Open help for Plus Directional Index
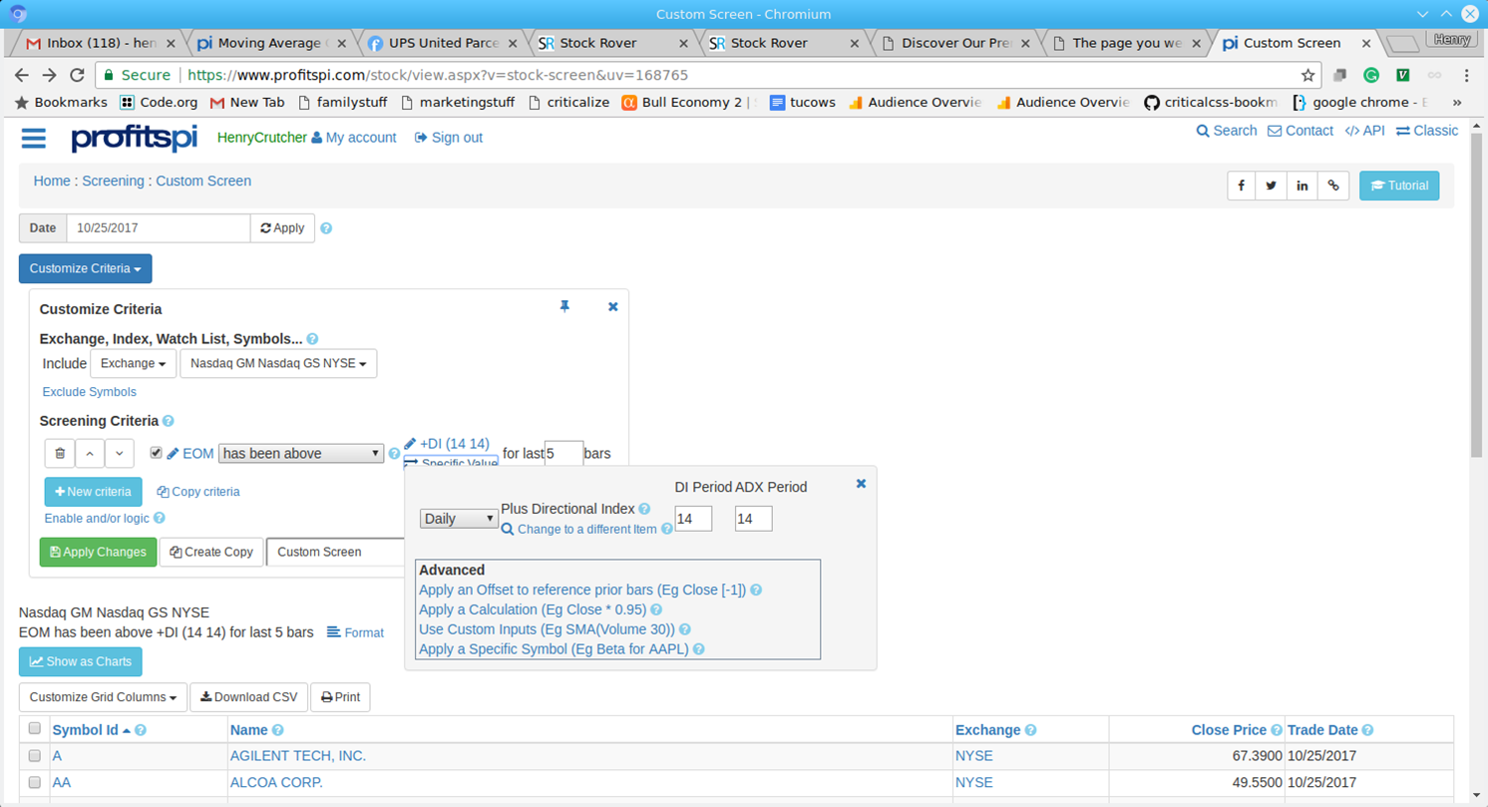The width and height of the screenshot is (1488, 807). pyautogui.click(x=644, y=509)
